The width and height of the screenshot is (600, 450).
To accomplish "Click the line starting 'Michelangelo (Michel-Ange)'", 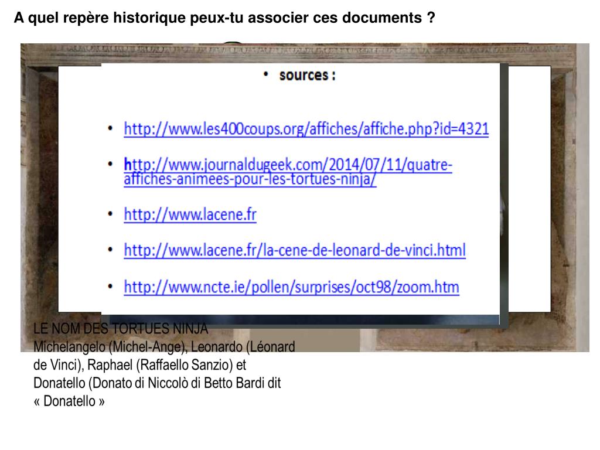I will point(164,347).
